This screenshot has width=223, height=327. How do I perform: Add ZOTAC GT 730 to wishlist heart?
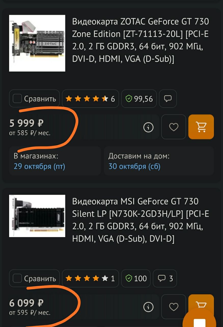pyautogui.click(x=174, y=127)
